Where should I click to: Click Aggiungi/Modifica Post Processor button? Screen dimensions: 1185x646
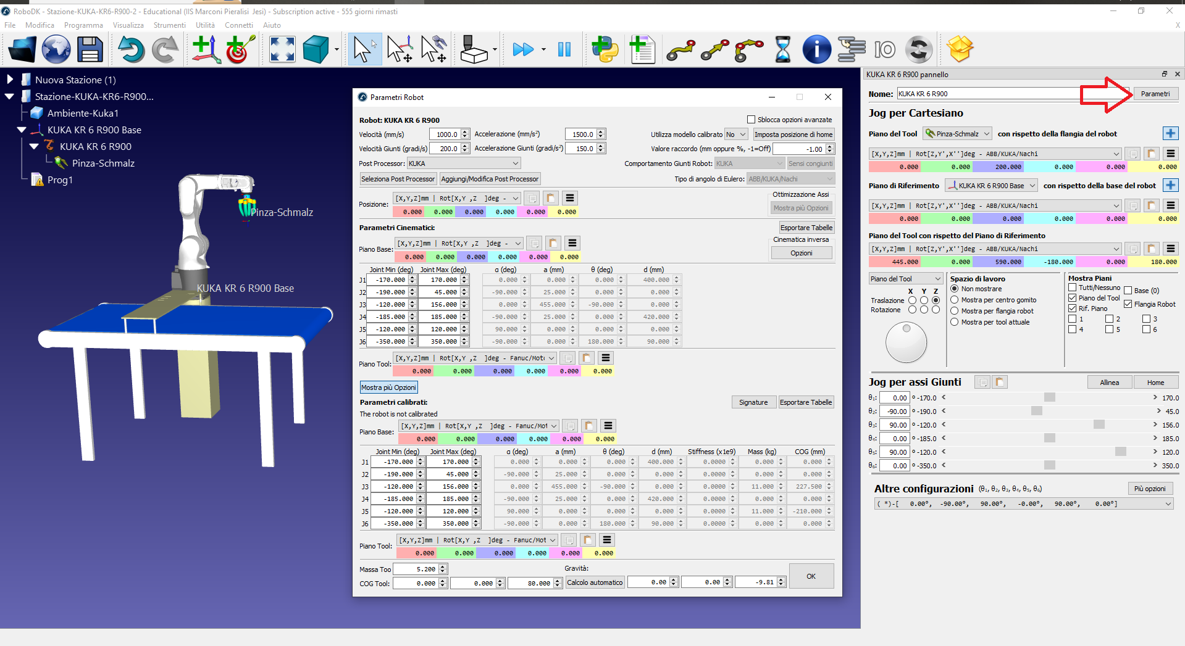[x=490, y=179]
